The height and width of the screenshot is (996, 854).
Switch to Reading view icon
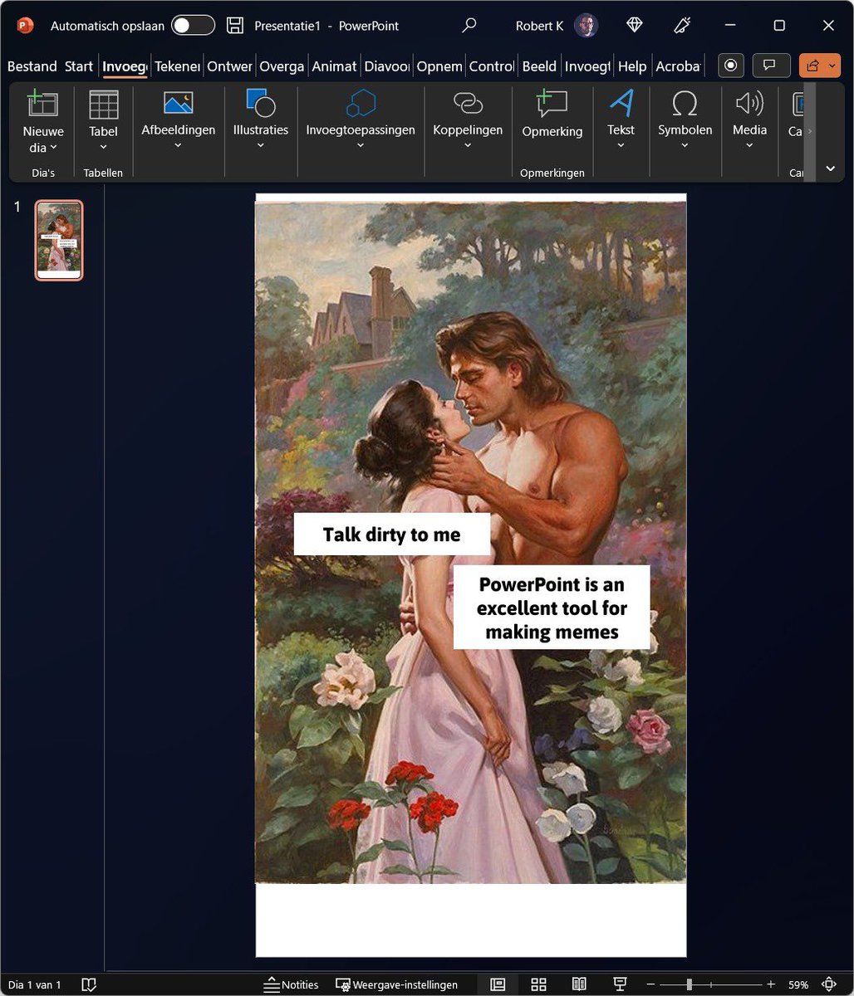click(x=579, y=984)
